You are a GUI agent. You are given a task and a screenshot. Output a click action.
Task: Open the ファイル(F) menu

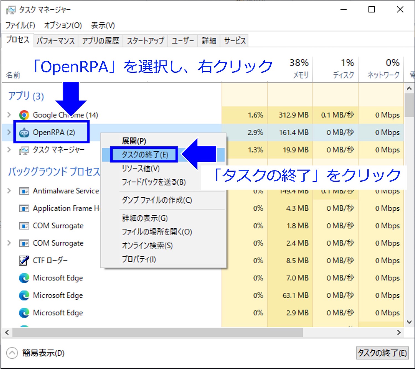[x=20, y=25]
